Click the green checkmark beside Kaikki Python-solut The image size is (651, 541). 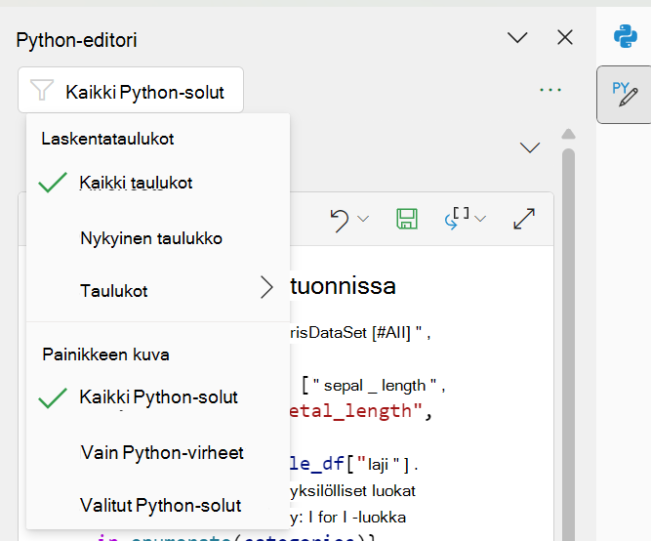[x=53, y=397]
